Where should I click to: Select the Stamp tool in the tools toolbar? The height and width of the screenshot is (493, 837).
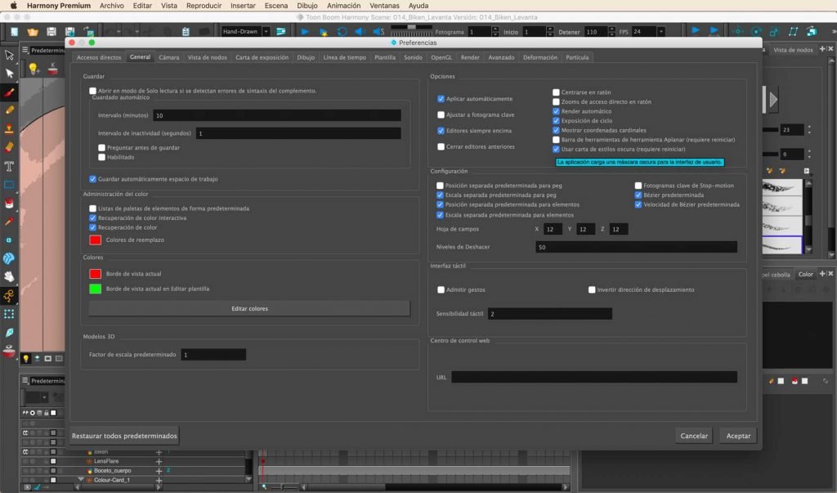[9, 128]
